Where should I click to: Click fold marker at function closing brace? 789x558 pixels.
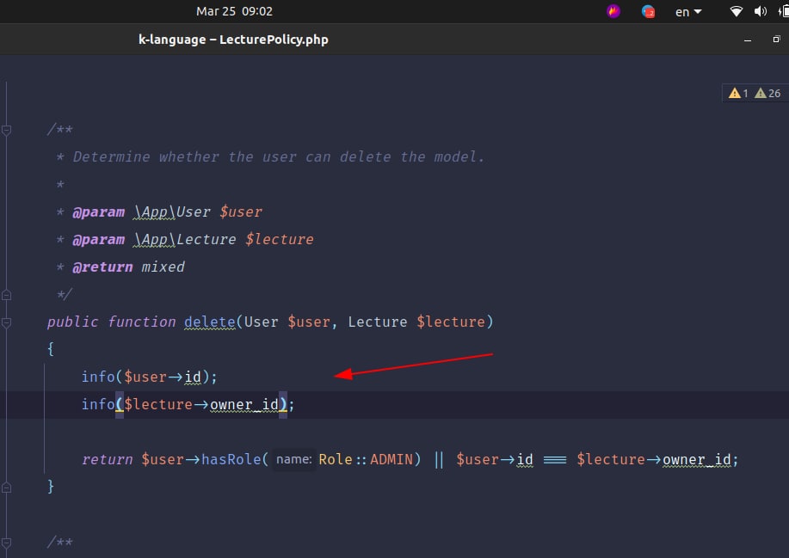coord(6,487)
